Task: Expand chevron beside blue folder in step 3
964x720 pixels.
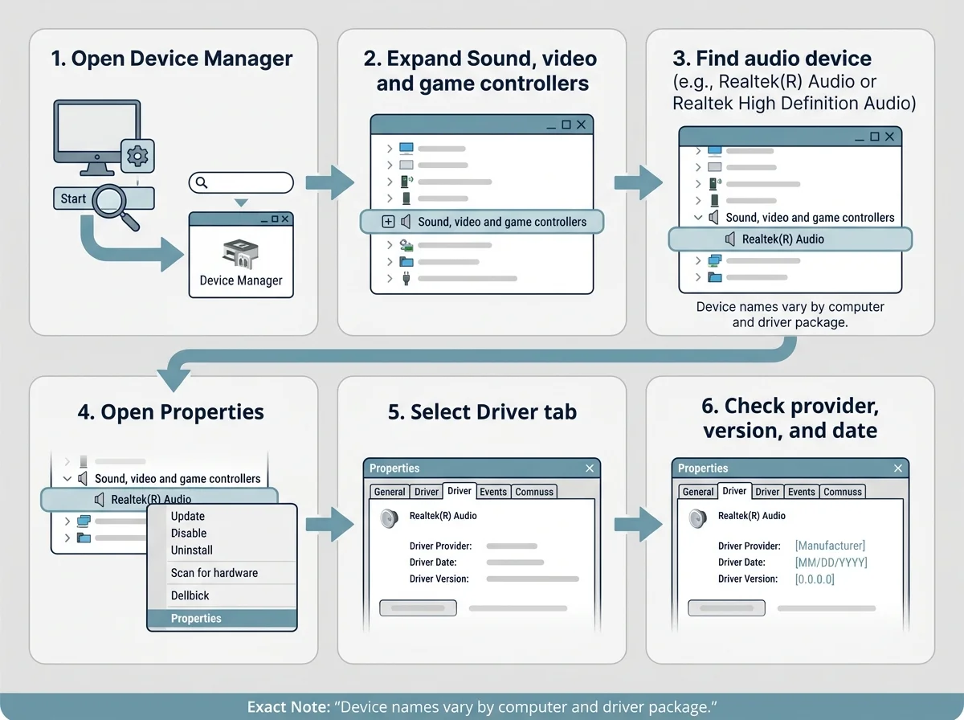Action: 697,277
